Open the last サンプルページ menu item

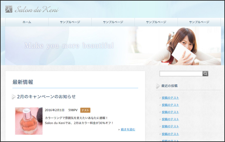pos(199,22)
